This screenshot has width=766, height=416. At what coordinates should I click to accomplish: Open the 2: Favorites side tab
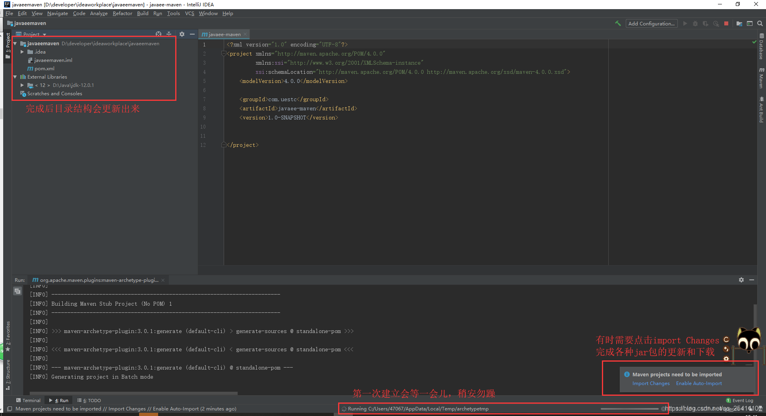(x=8, y=337)
